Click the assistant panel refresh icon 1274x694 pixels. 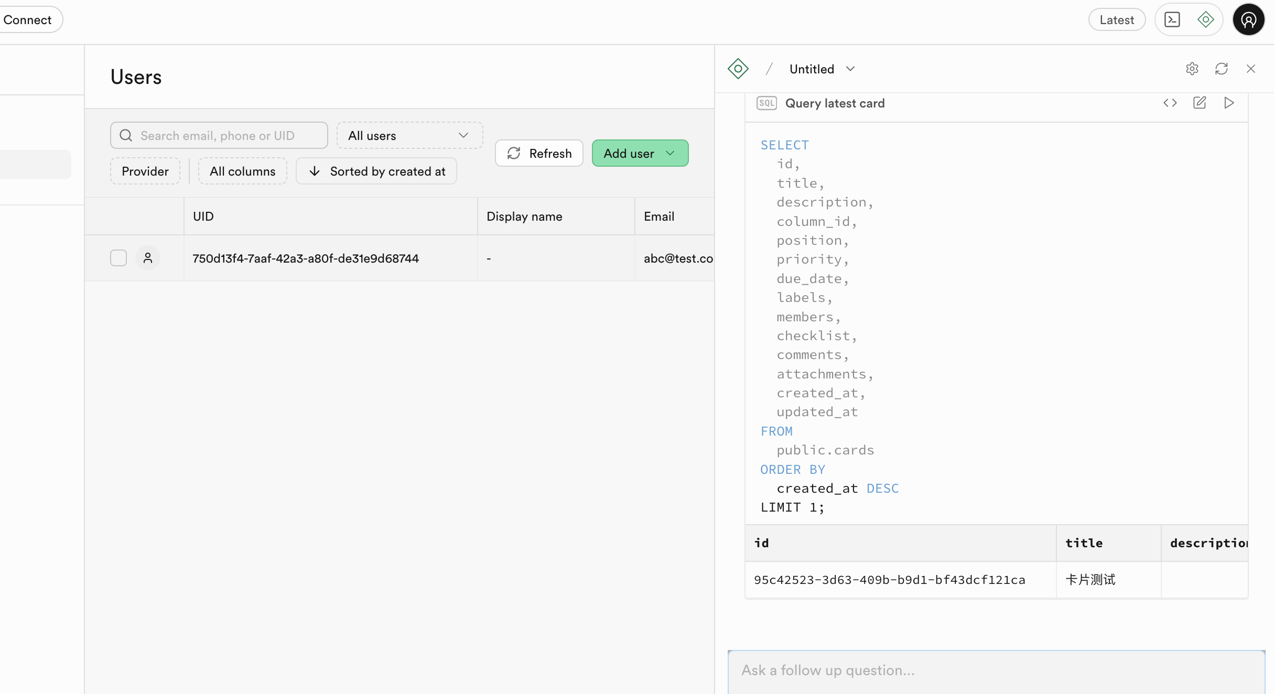pyautogui.click(x=1221, y=69)
